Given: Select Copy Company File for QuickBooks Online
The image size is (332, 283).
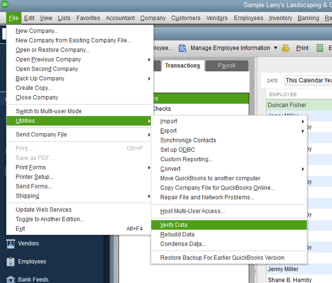Looking at the screenshot, I should coord(217,188).
